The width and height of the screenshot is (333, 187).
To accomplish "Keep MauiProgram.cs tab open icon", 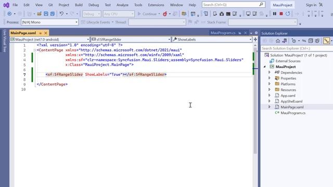I will (x=240, y=33).
